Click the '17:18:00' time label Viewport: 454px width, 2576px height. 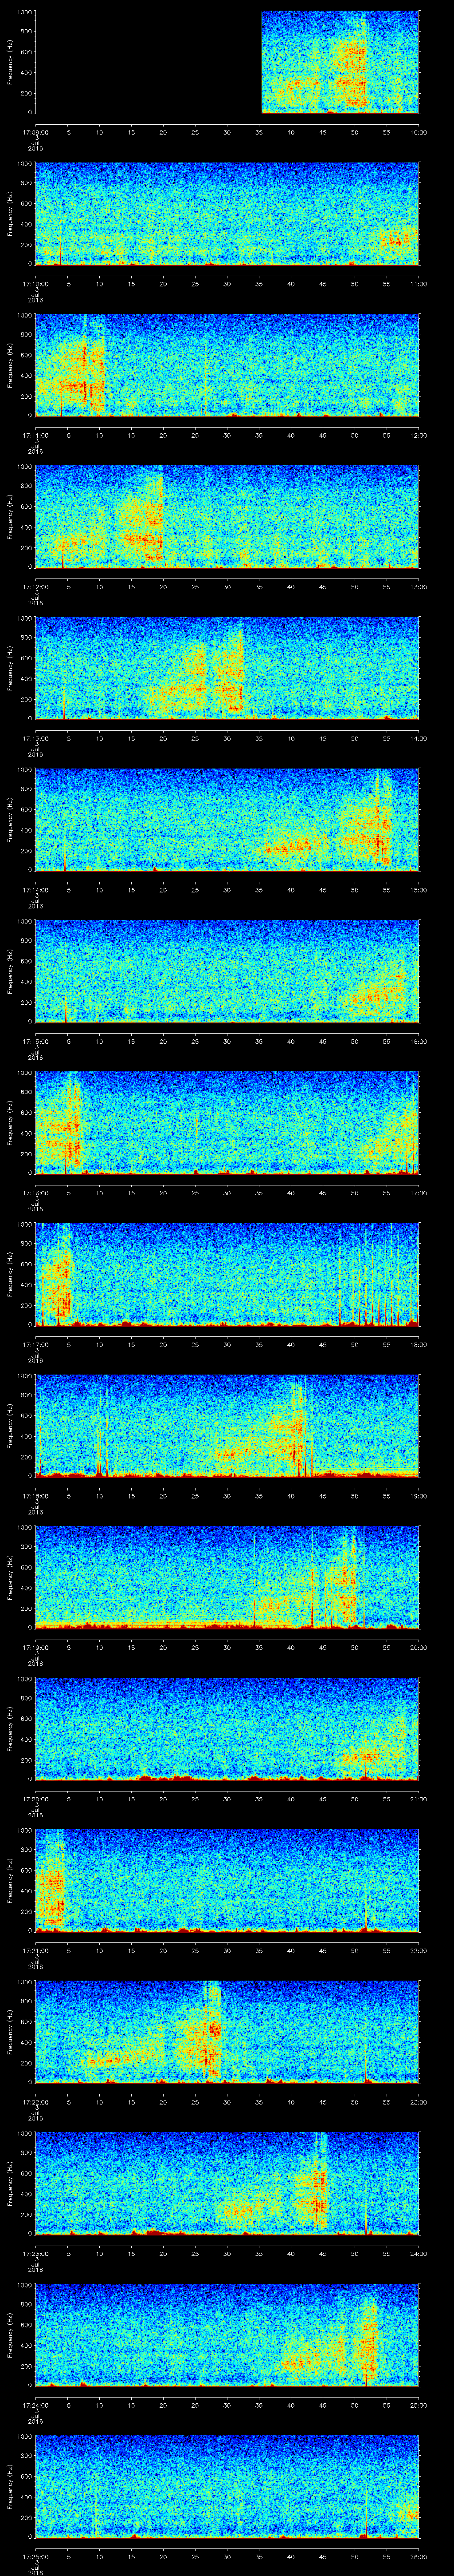pos(35,1497)
